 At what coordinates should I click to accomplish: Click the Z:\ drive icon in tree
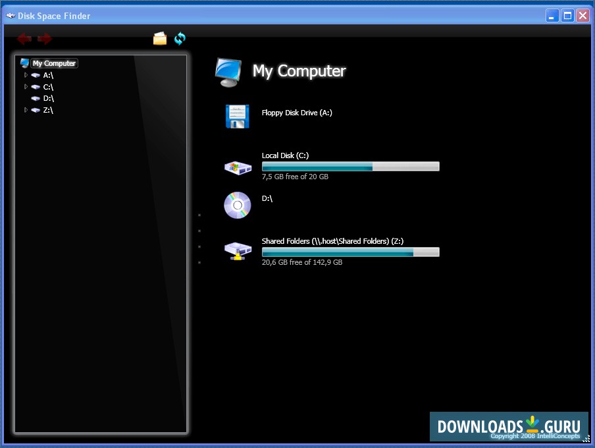point(36,110)
